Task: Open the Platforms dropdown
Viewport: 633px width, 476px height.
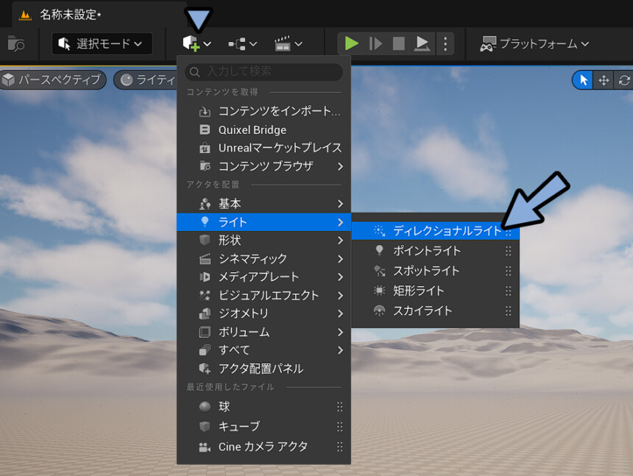Action: point(534,43)
